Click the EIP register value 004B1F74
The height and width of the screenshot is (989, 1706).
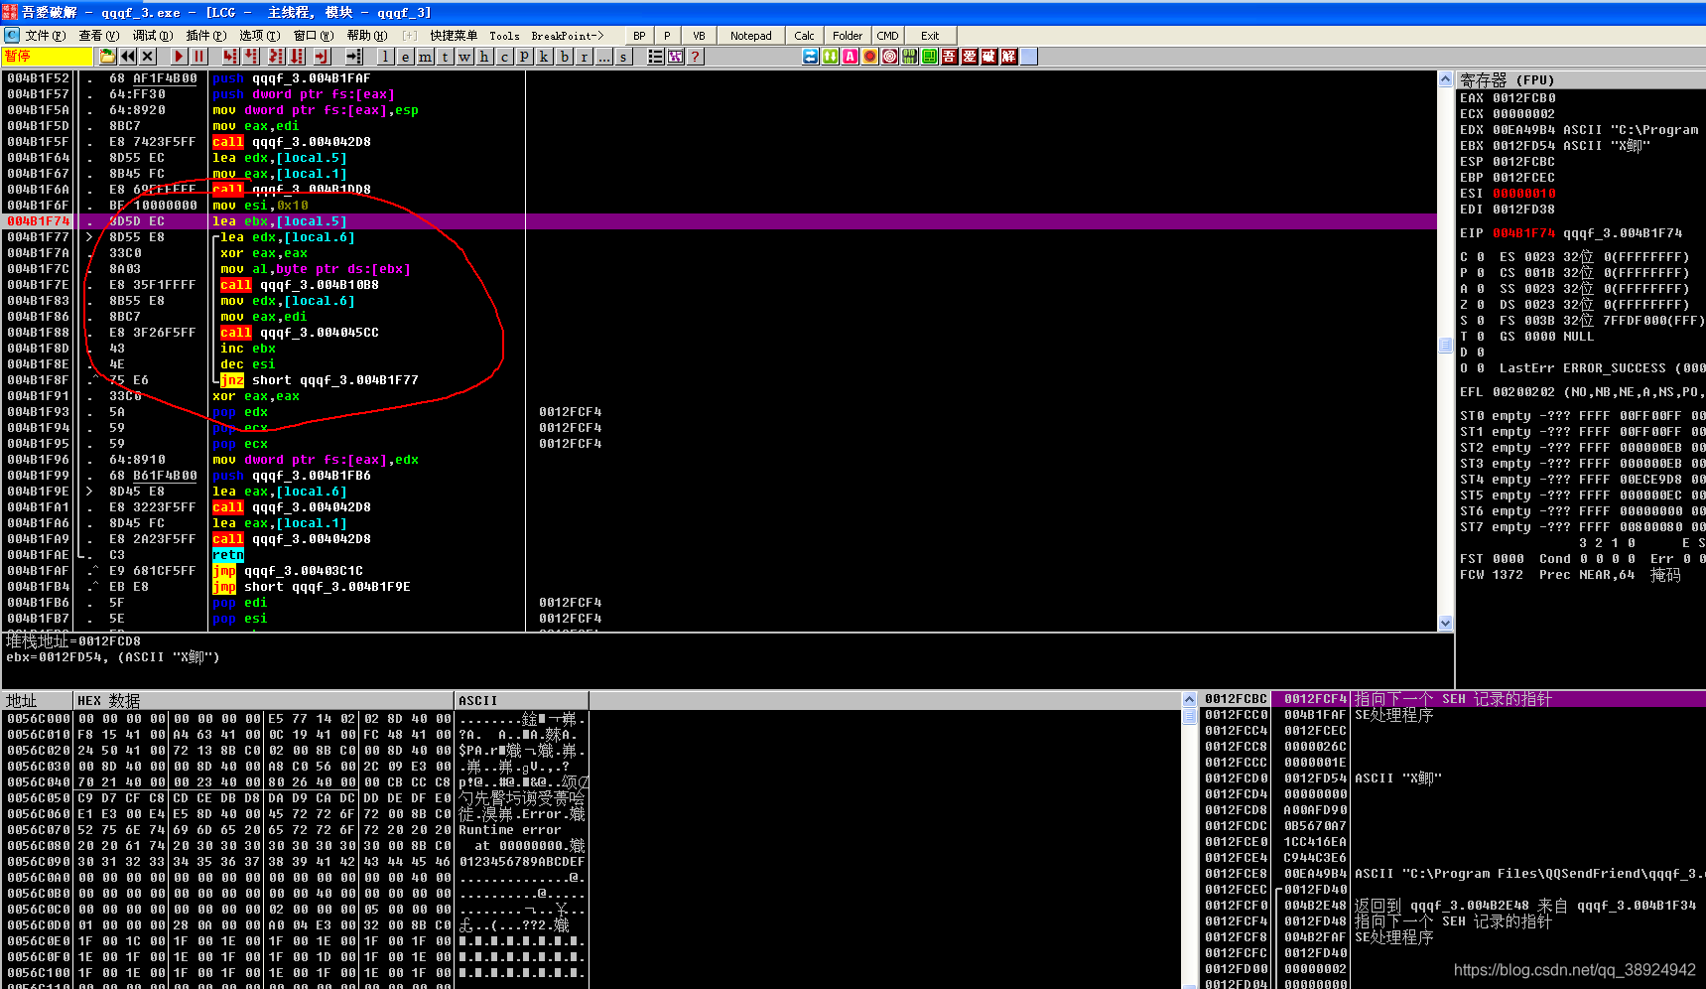1523,233
